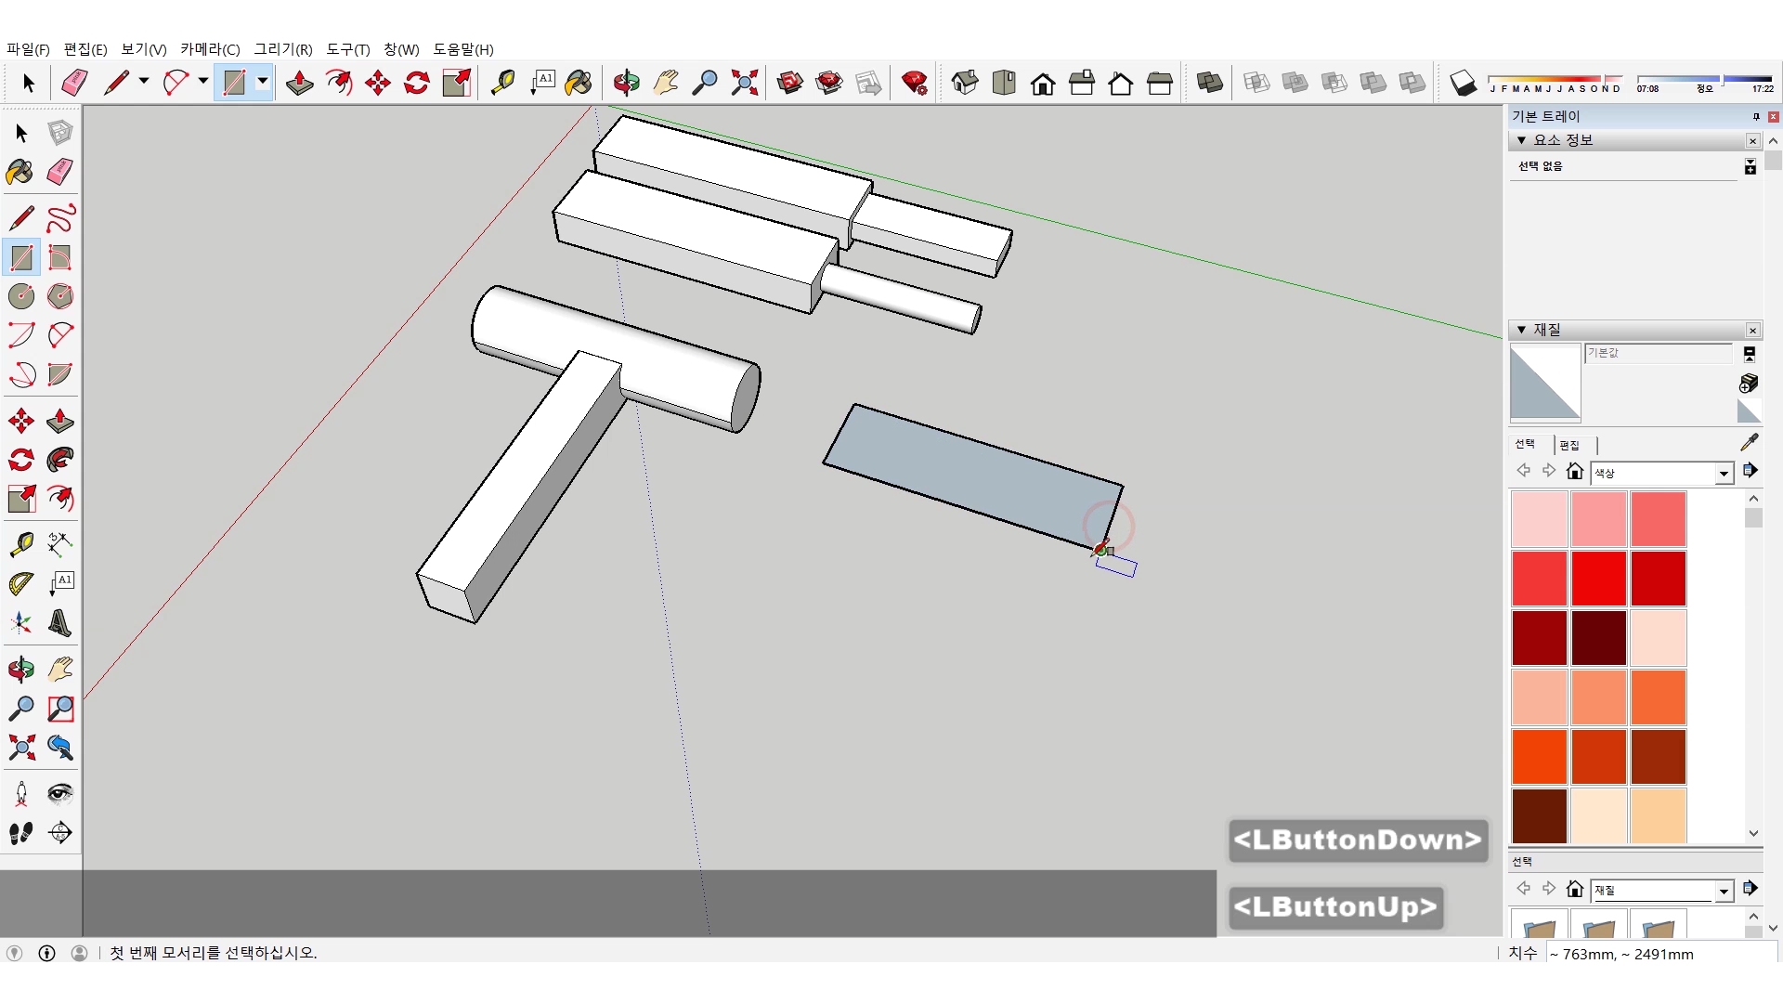Open the color collection dropdown
This screenshot has height=1003, width=1783.
point(1724,474)
